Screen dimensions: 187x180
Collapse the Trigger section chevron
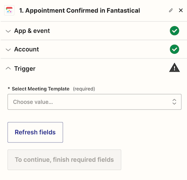pos(8,68)
